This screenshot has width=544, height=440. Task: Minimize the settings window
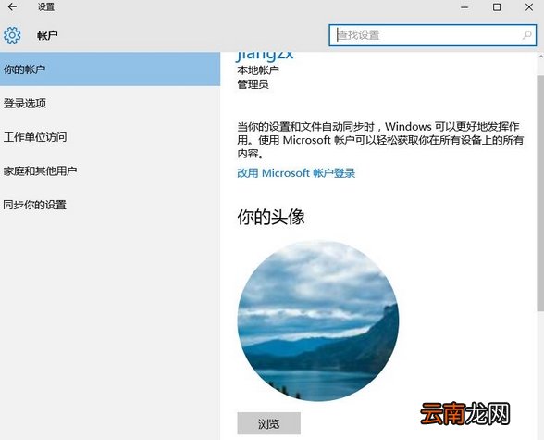coord(464,7)
